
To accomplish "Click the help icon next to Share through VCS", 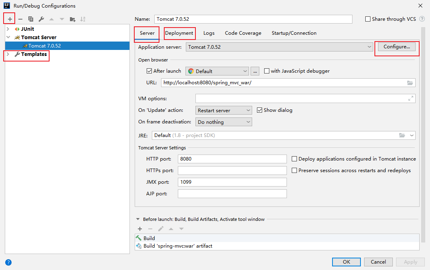I will tap(422, 19).
